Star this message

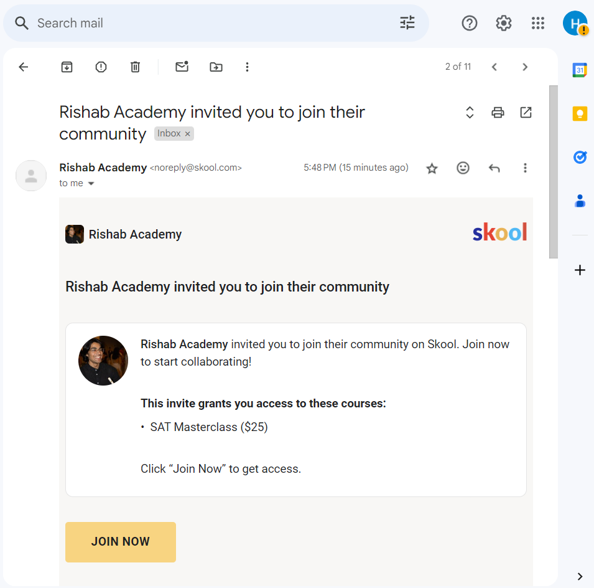point(432,168)
